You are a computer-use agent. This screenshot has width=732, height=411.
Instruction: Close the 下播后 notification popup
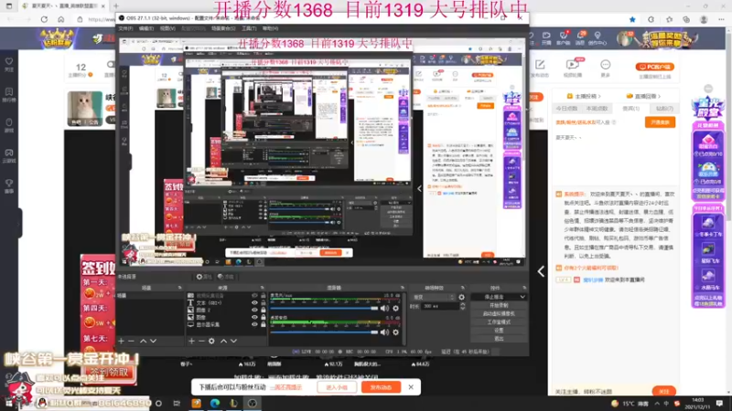(411, 387)
